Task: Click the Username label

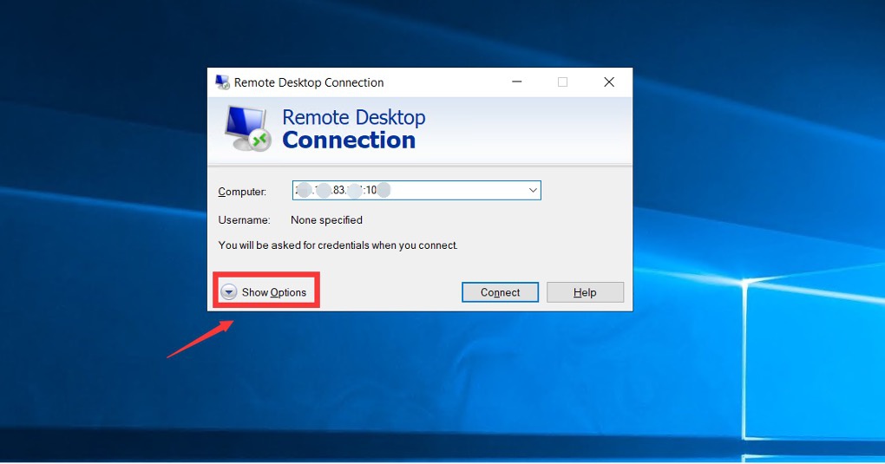Action: coord(244,220)
